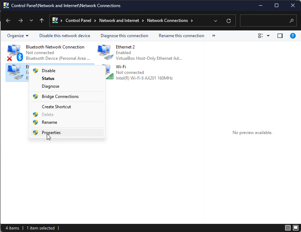This screenshot has height=232, width=301.
Task: Show more toolbar commands chevron
Action: [x=214, y=36]
